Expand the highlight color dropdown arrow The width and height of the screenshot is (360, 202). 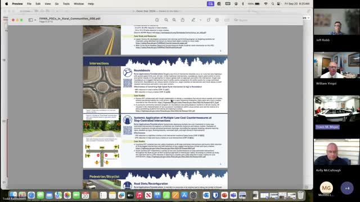(200, 20)
